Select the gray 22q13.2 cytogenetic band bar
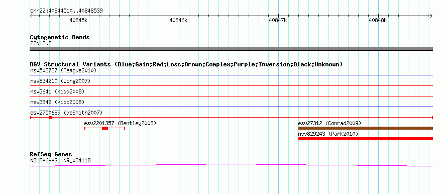Viewport: 447px width, 194px height. [231, 49]
